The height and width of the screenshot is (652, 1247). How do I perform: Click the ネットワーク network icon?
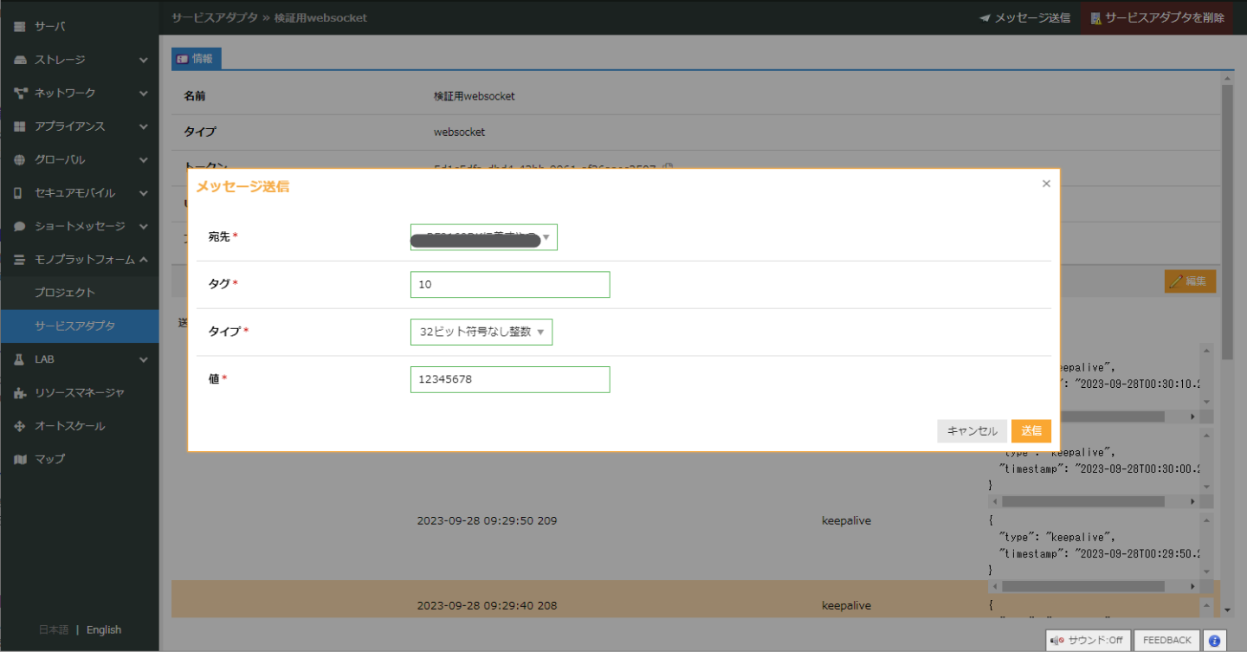[20, 93]
